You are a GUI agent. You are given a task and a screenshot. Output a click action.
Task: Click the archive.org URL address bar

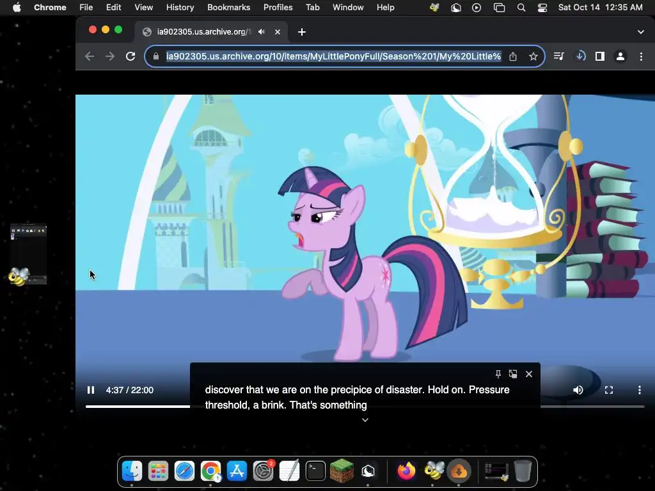(x=333, y=56)
